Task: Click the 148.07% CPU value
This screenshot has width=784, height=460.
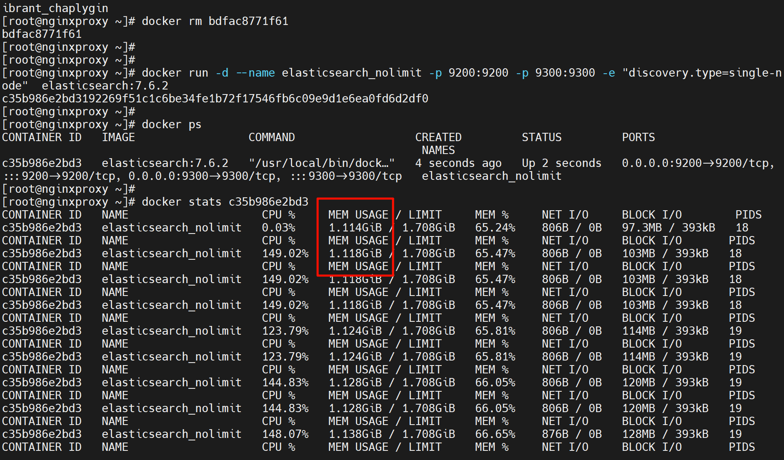Action: (285, 434)
